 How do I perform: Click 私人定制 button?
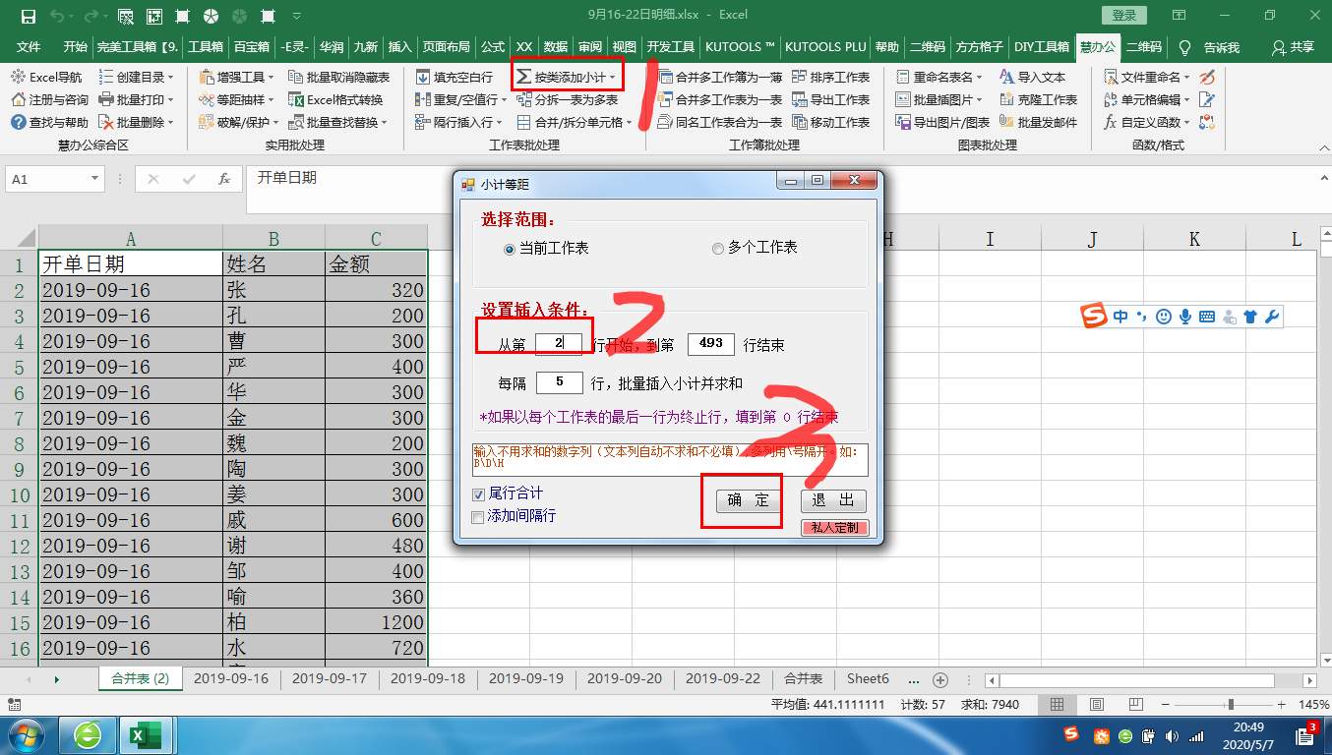(834, 528)
